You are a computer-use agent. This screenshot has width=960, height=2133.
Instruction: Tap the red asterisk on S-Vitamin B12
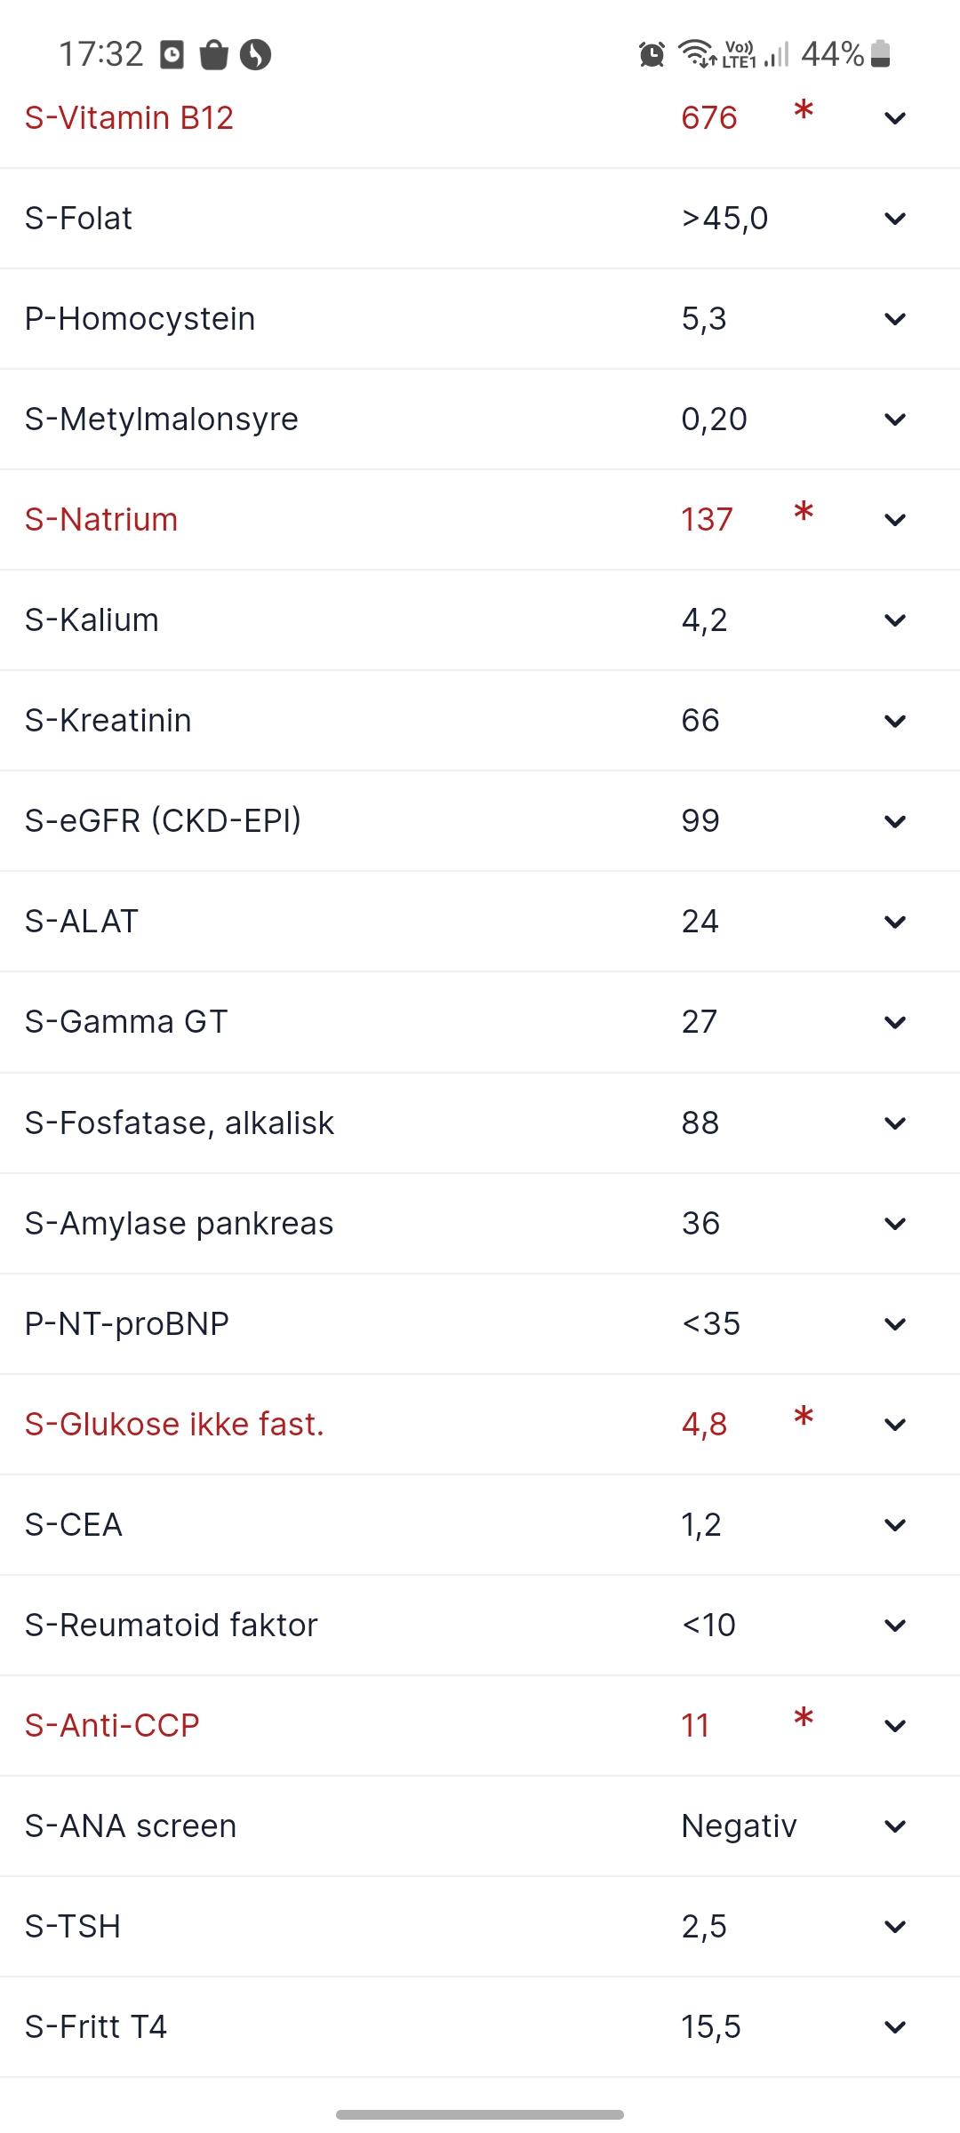(x=804, y=110)
